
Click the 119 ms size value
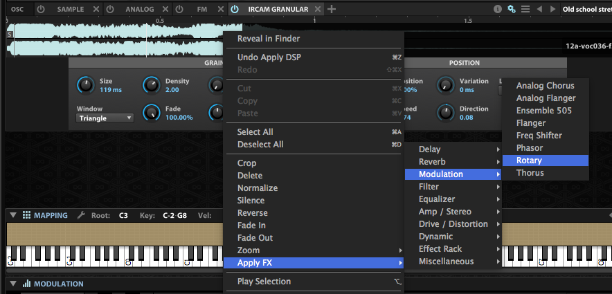pos(111,90)
